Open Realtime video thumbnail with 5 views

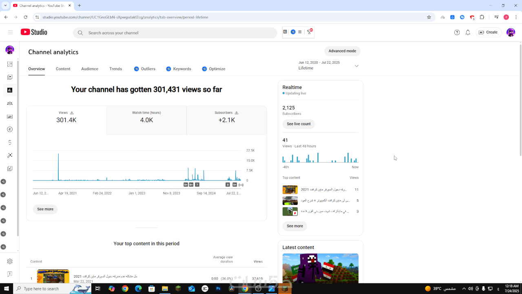pos(290,200)
